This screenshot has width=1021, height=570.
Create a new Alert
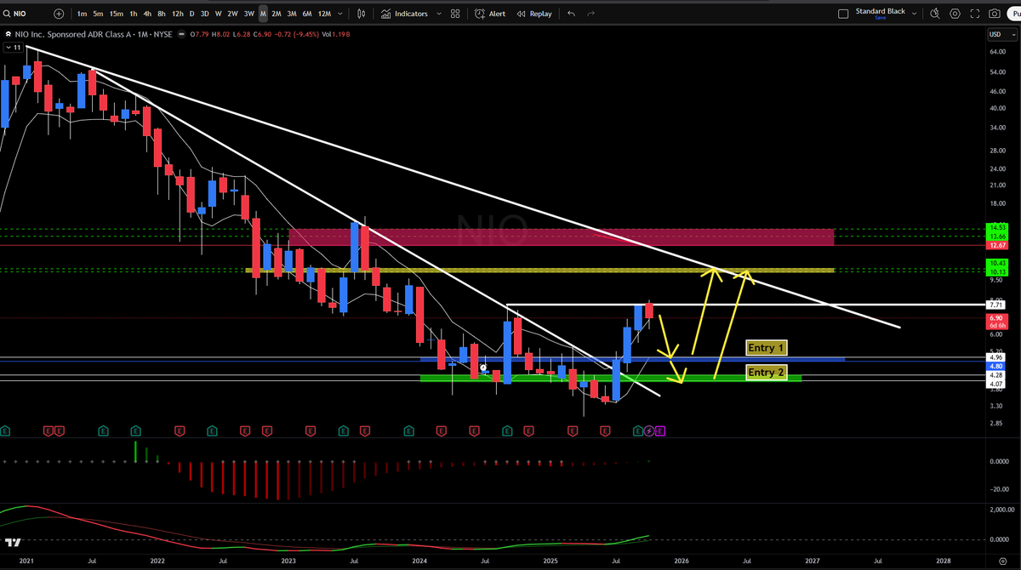[x=490, y=14]
